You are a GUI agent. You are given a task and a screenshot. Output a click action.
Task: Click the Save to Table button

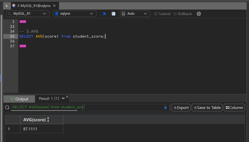207,108
